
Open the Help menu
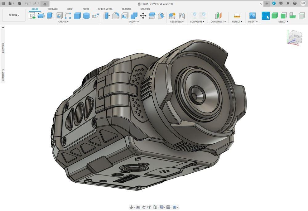click(295, 3)
